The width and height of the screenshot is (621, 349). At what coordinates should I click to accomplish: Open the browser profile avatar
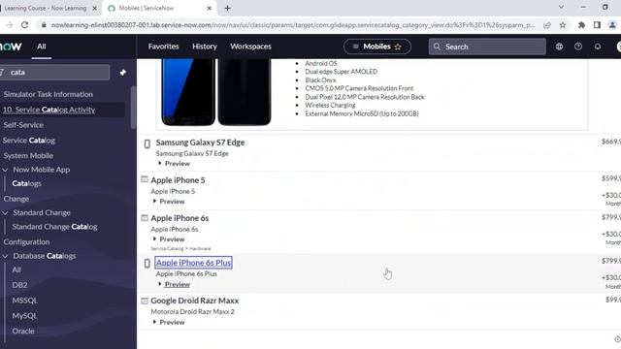(612, 25)
